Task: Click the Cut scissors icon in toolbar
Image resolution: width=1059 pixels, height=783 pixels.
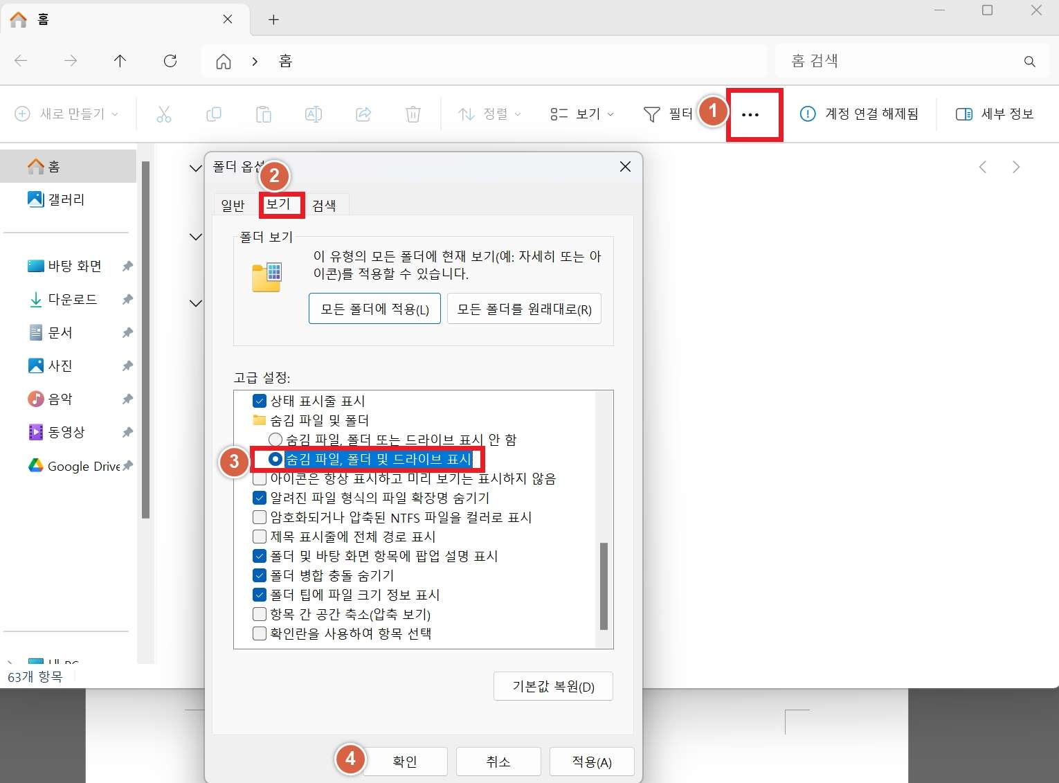Action: tap(164, 114)
